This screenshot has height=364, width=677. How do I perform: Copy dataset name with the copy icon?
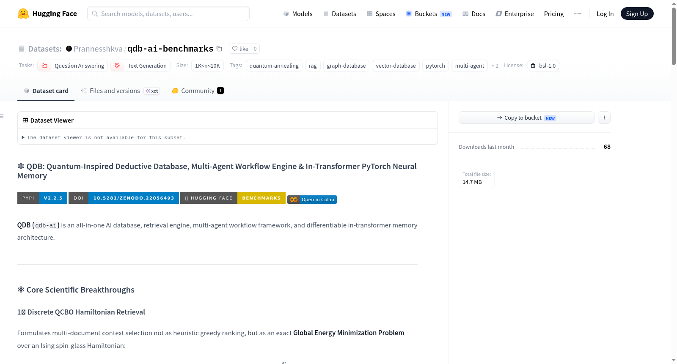coord(219,49)
